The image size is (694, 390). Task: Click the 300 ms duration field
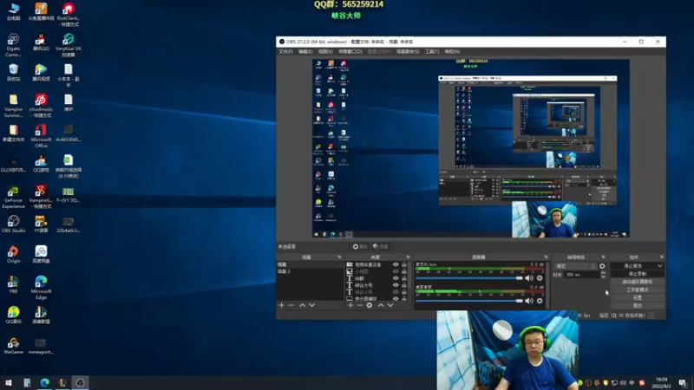pyautogui.click(x=580, y=275)
